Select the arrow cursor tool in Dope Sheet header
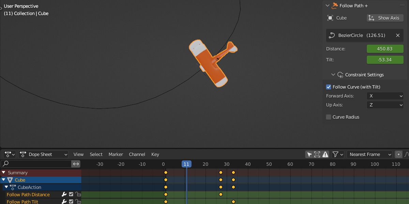The height and width of the screenshot is (204, 409). tap(309, 154)
